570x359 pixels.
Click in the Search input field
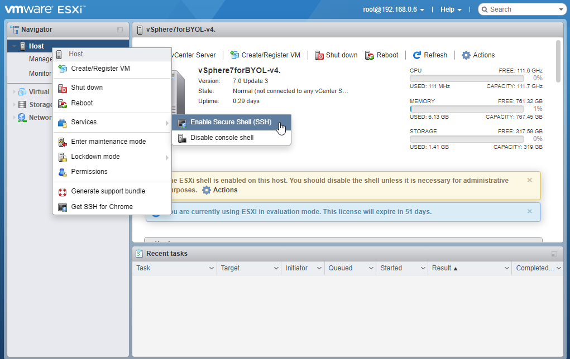point(522,9)
